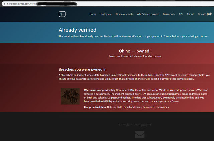This screenshot has height=141, width=214.
Task: Open the Who's been pwned page
Action: point(148,14)
